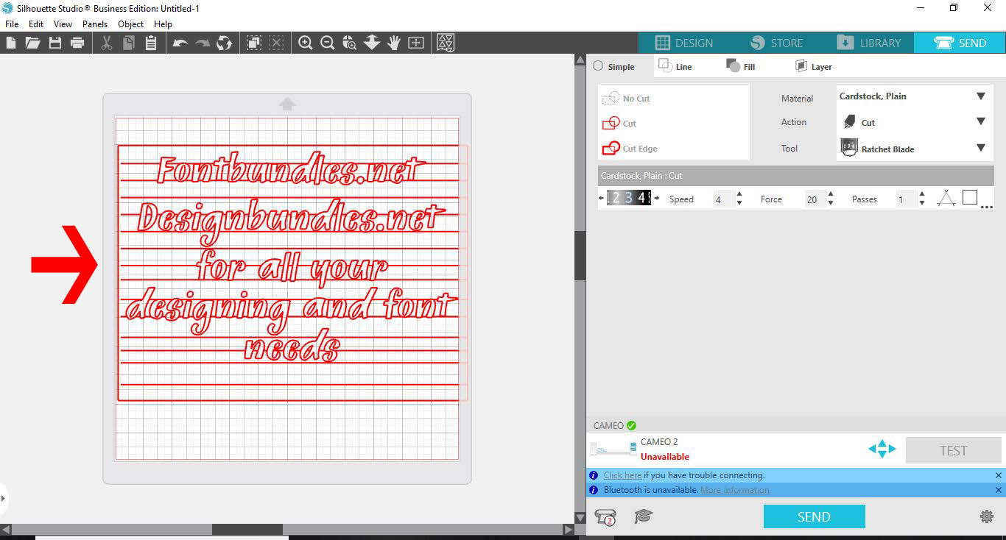
Task: Open the Object menu
Action: (131, 24)
